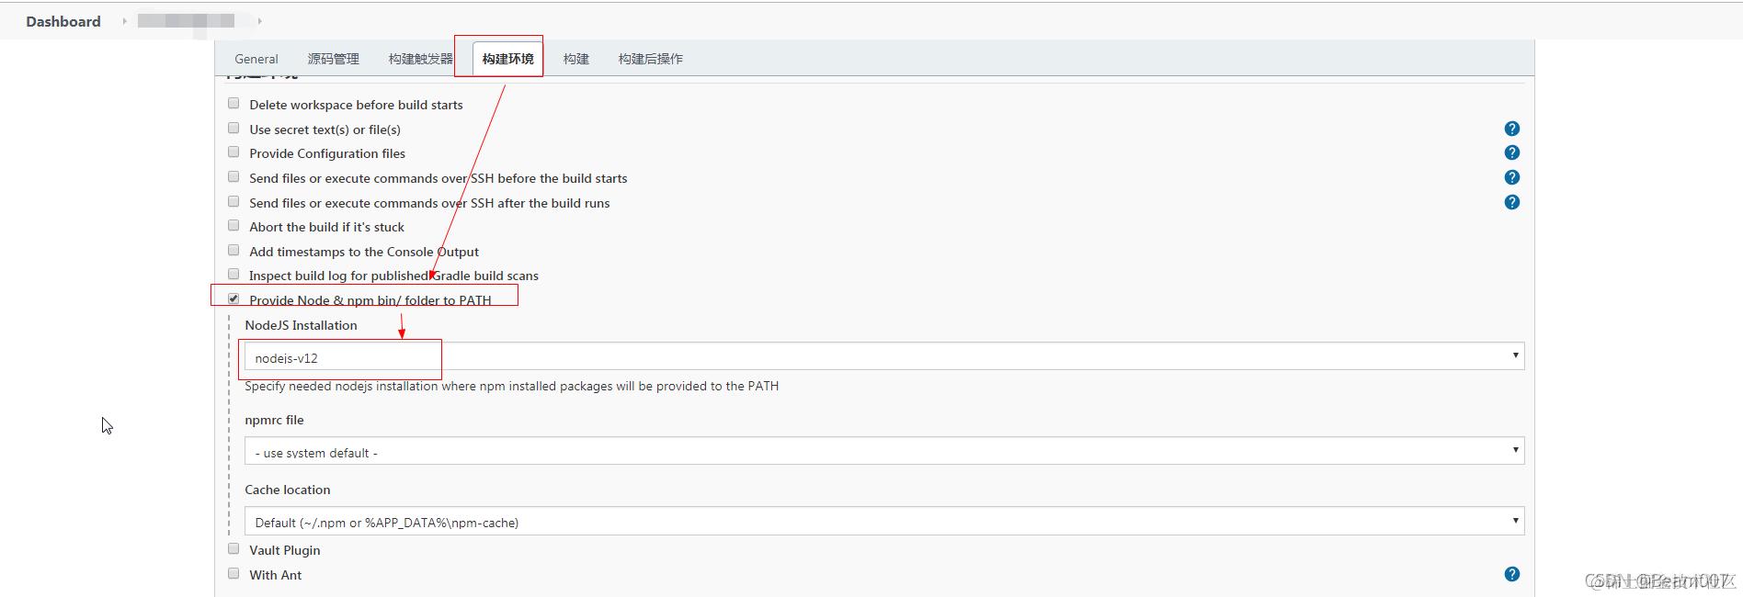Check Inspect build log for Gradle build scans
The height and width of the screenshot is (597, 1743).
tap(234, 275)
